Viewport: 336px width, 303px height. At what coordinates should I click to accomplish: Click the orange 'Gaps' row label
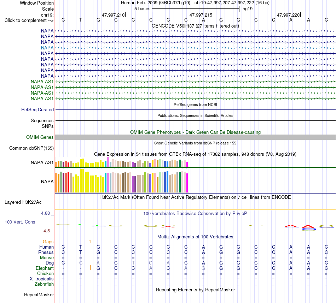click(48, 242)
